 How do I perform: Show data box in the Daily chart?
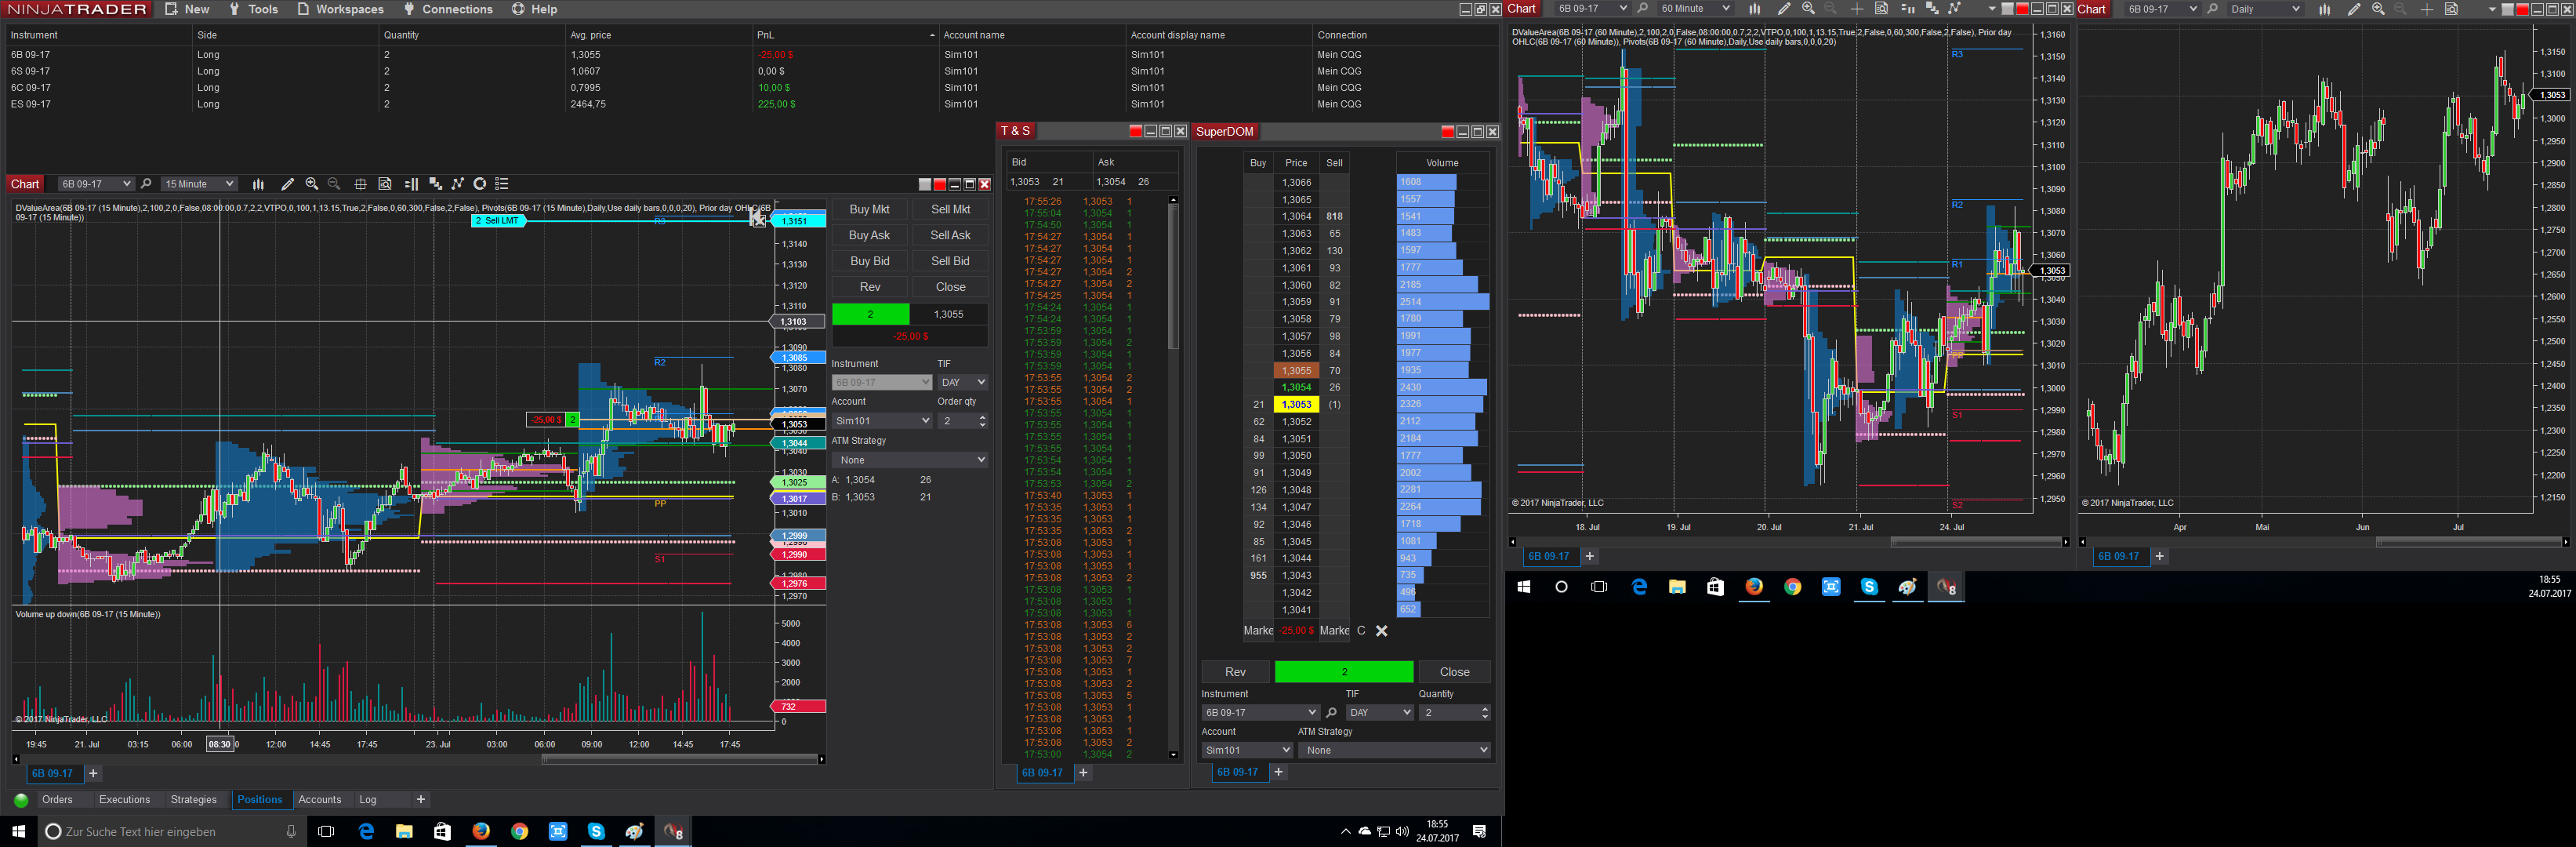click(x=2451, y=9)
